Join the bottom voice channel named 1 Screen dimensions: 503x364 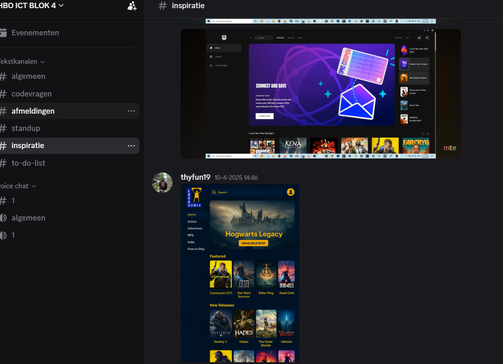(13, 235)
